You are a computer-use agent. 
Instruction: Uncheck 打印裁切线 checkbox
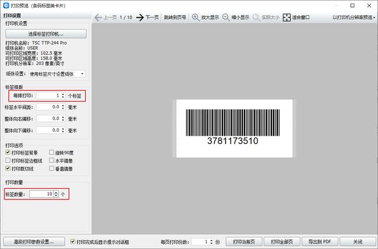8,168
